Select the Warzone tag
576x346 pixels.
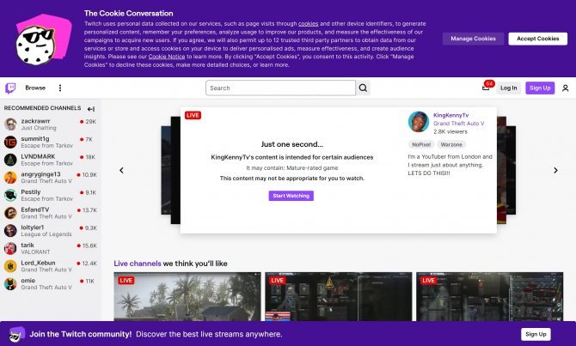tap(451, 144)
